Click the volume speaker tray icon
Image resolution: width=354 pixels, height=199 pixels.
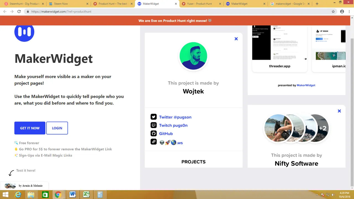tap(333, 195)
